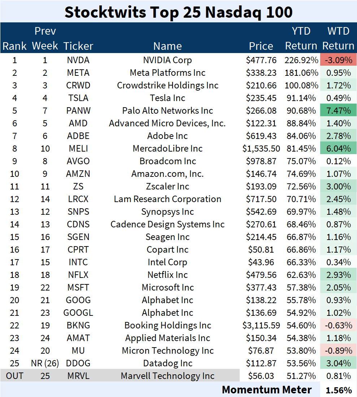357x397 pixels.
Task: Select 'Cadence Design Systems Inc' name cell
Action: coord(167,224)
